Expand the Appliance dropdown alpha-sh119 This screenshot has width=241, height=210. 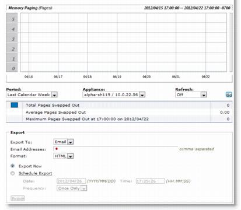click(114, 94)
